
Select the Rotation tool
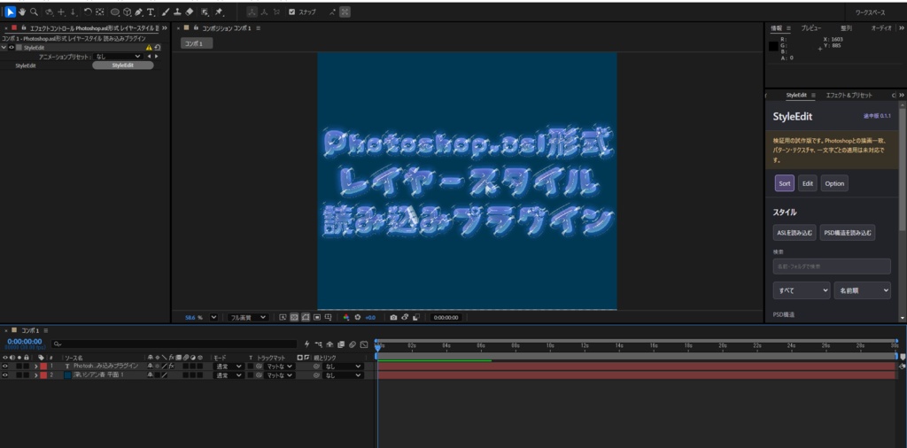[x=88, y=12]
